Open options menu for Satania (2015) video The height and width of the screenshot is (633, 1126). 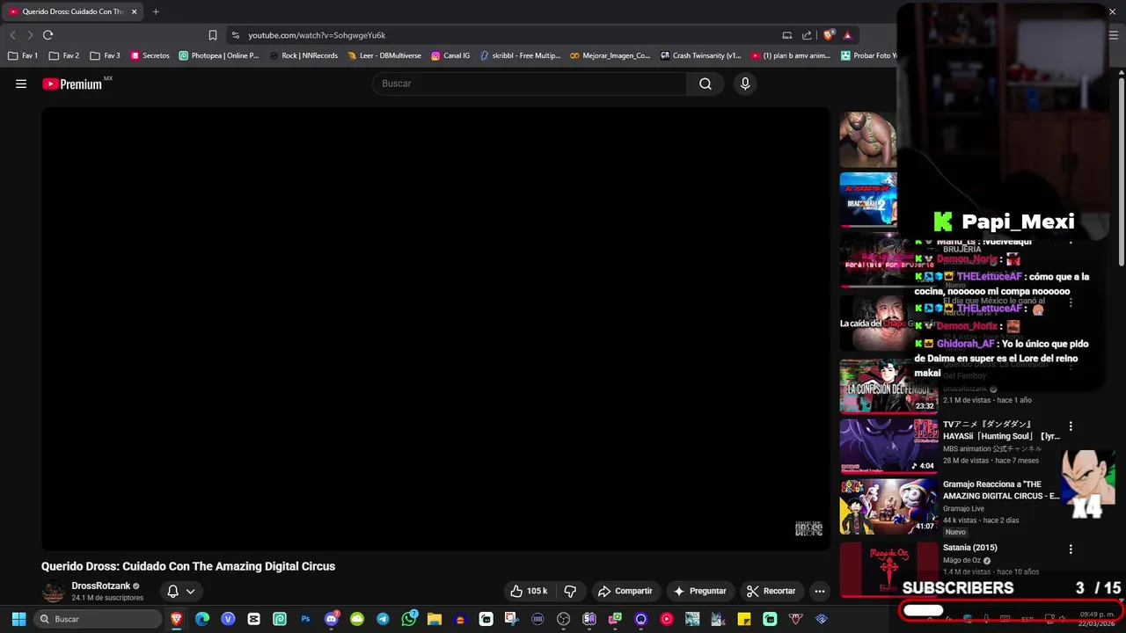(x=1071, y=549)
